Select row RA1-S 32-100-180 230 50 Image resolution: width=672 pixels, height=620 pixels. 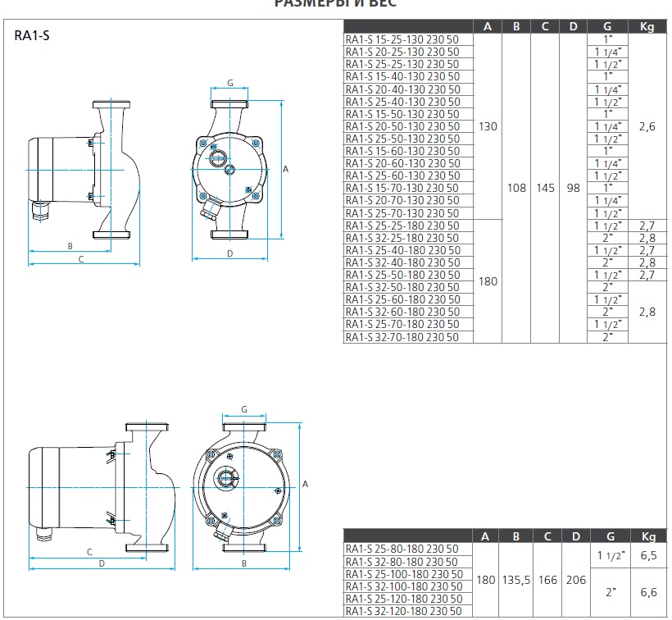click(408, 586)
